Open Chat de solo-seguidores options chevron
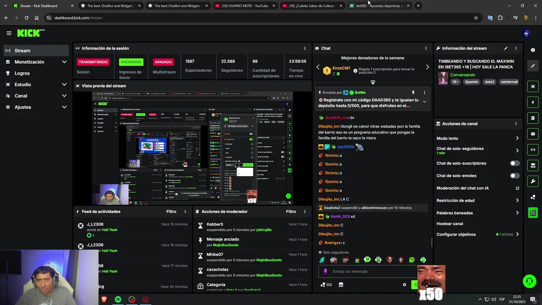 517,150
